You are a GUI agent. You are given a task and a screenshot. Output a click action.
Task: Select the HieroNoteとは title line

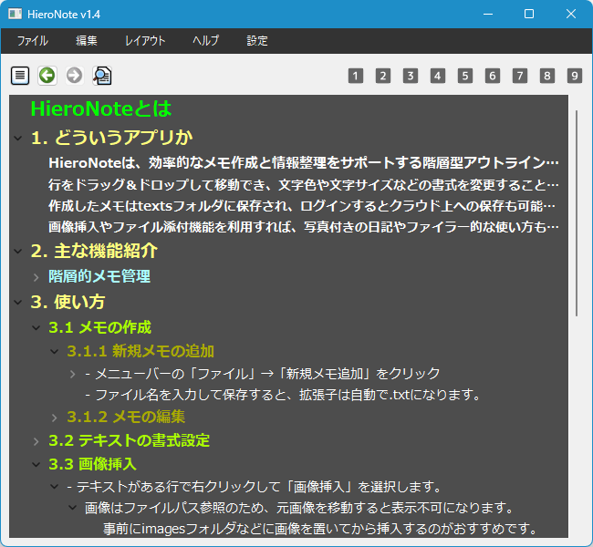[x=101, y=108]
